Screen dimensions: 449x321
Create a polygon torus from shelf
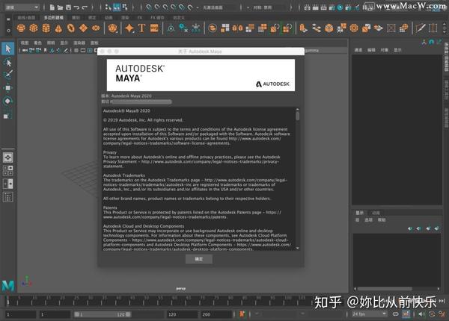click(71, 28)
